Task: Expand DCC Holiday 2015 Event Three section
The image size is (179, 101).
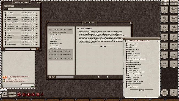Action: click(61, 59)
